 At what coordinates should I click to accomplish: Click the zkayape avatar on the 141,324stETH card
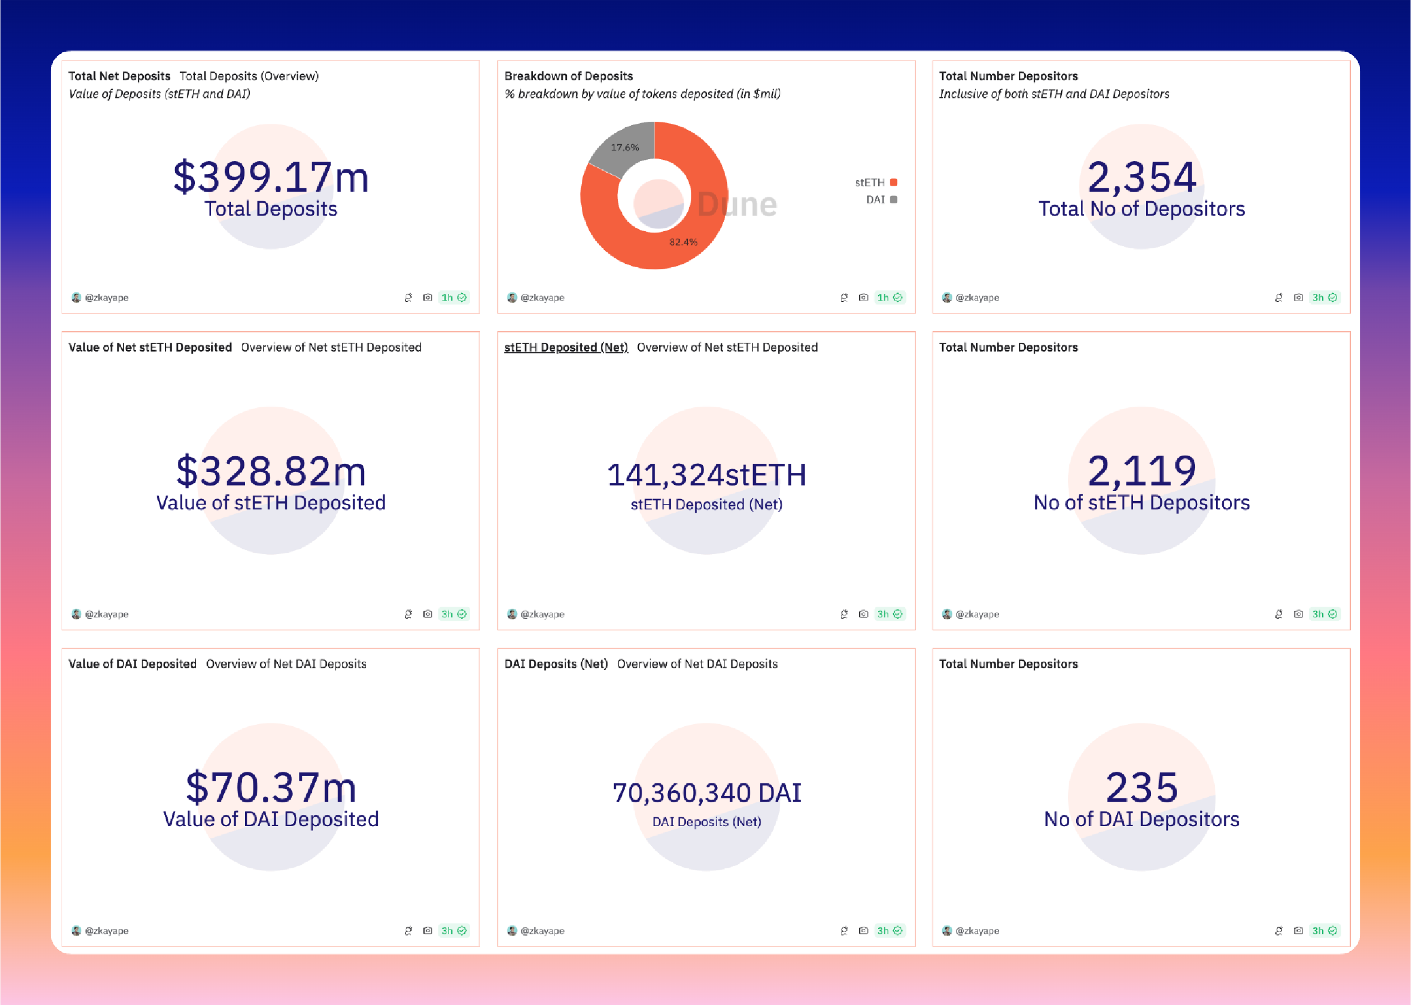(x=512, y=614)
